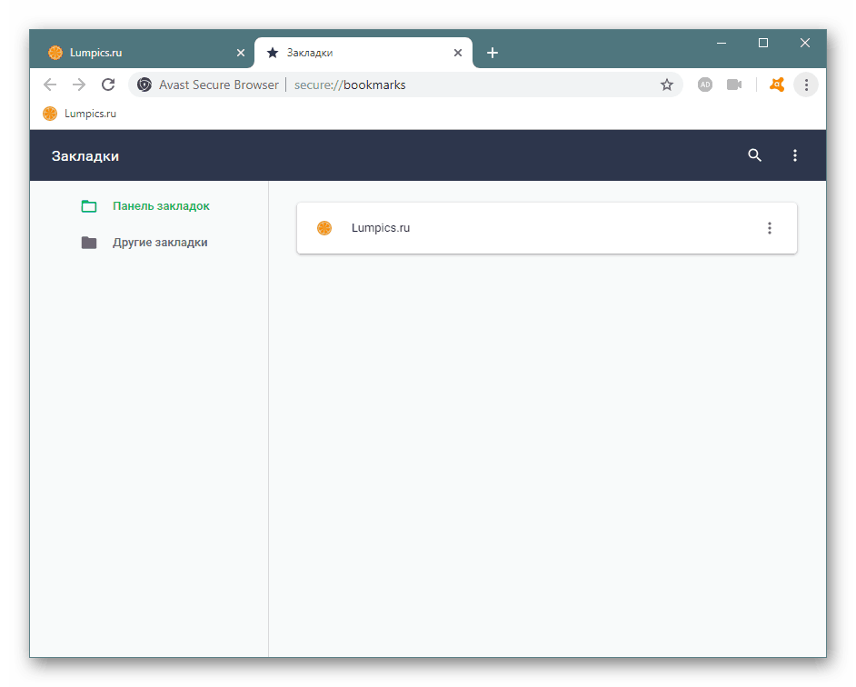Open the video downloader camera icon

tap(734, 85)
